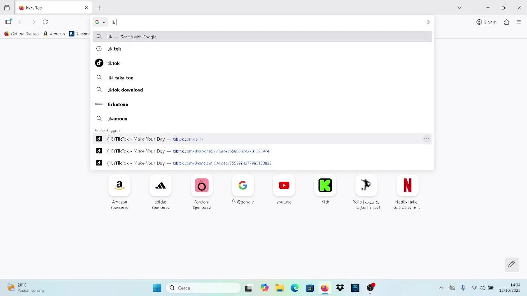Click the pencil customize icon on New Tab page
Viewport: 527px width, 296px height.
pos(512,264)
